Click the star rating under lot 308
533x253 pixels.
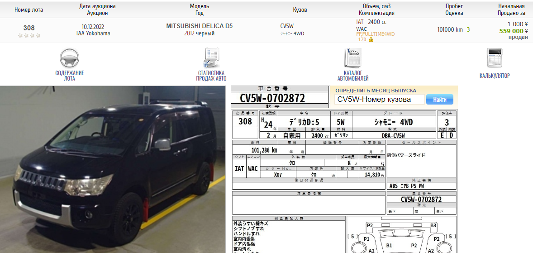point(29,35)
